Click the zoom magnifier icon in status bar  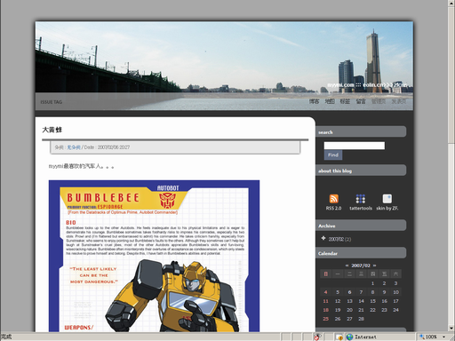pos(421,337)
